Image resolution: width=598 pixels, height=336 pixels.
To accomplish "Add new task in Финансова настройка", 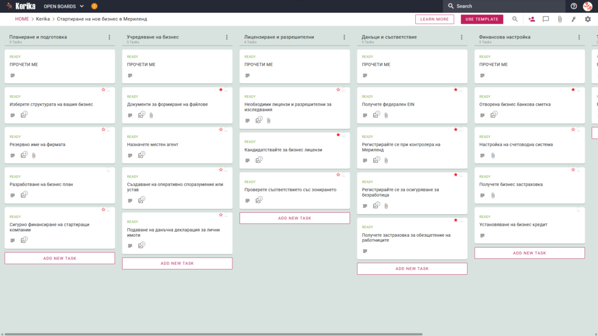I will (530, 253).
